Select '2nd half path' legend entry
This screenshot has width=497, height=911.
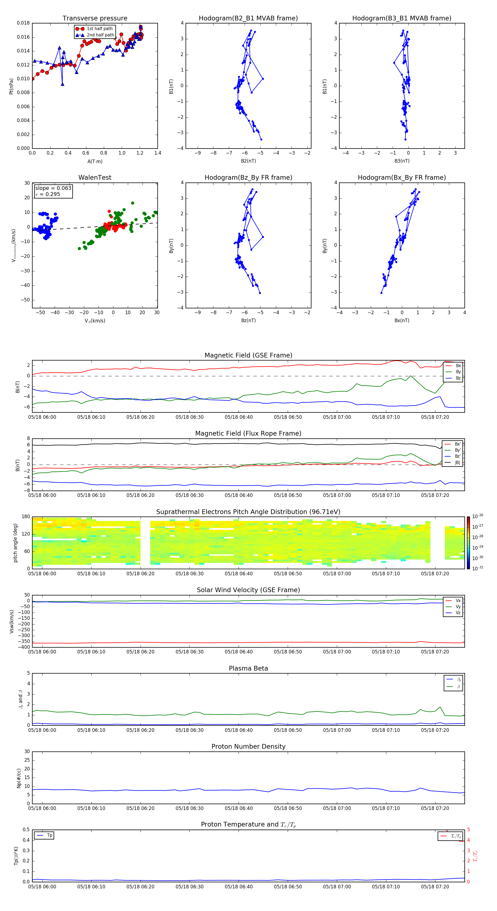(94, 35)
